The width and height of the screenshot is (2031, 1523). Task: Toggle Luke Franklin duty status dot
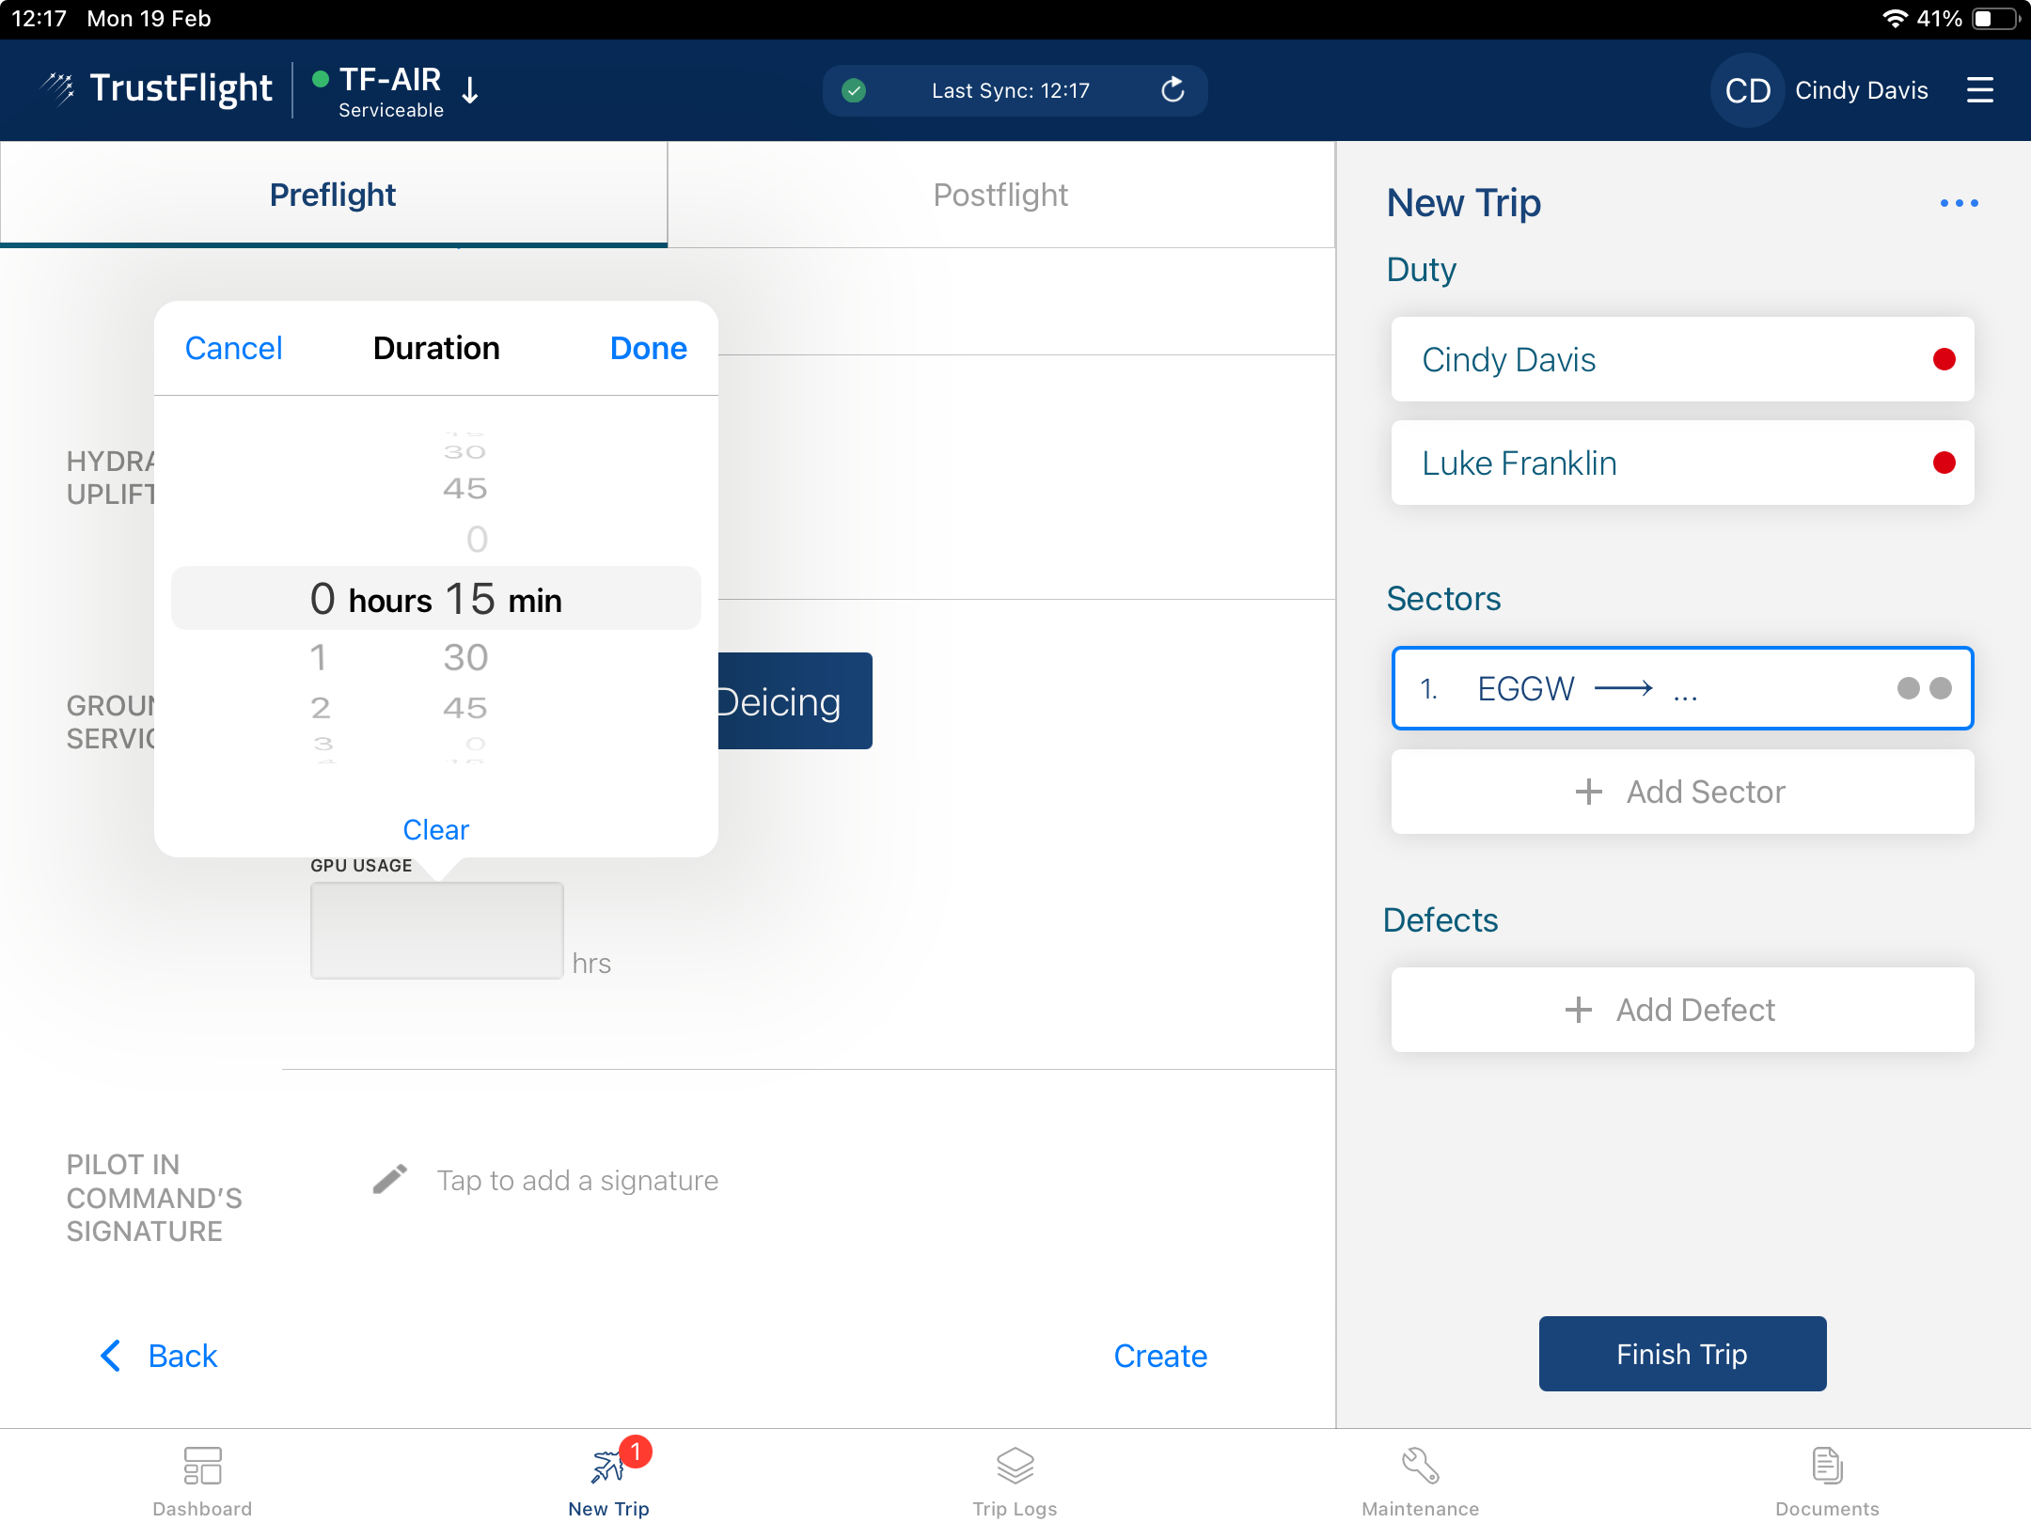click(1944, 463)
